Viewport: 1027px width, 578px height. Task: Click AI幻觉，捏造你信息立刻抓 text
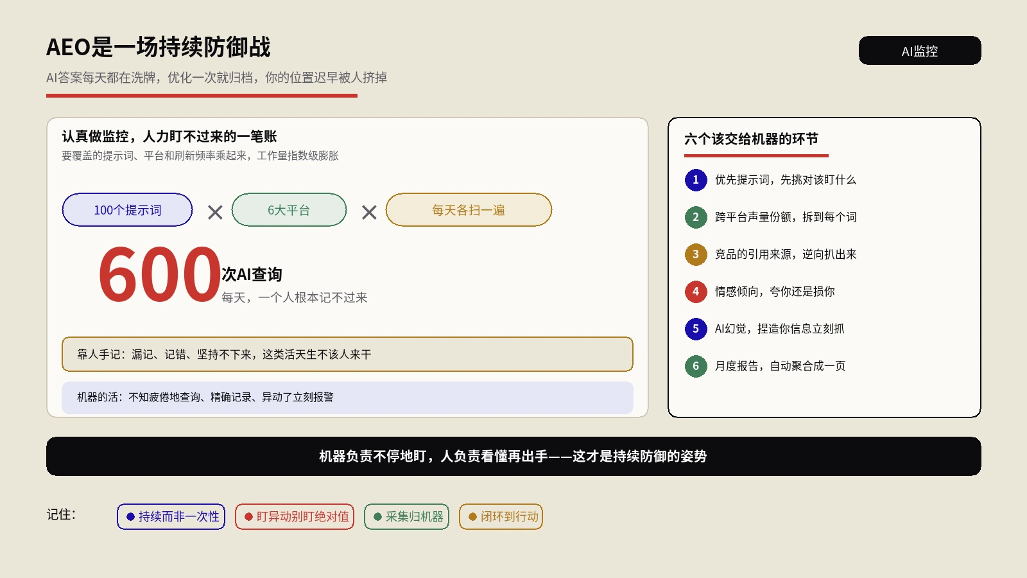pyautogui.click(x=780, y=329)
